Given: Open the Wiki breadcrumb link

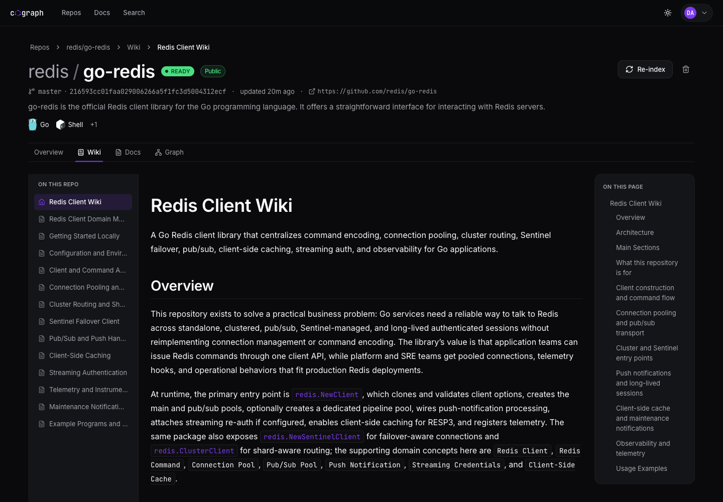Looking at the screenshot, I should click(x=134, y=47).
